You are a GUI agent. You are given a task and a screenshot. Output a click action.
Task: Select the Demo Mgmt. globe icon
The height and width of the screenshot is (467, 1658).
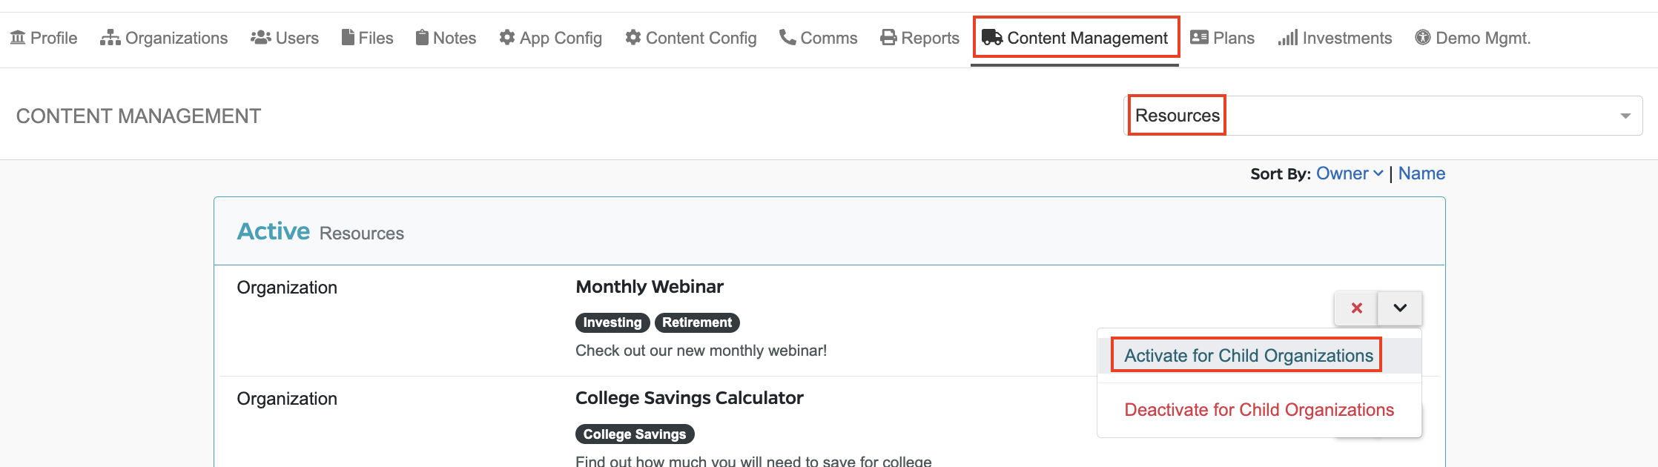click(x=1424, y=37)
